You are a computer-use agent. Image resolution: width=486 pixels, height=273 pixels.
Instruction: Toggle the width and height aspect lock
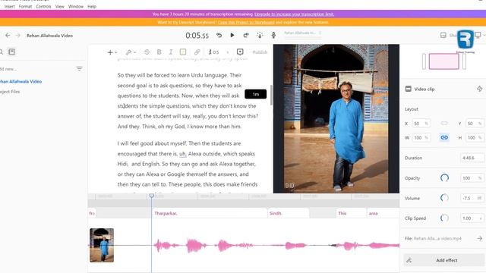tap(444, 137)
